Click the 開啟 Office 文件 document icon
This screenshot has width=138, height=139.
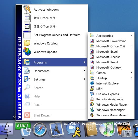coord(27,26)
